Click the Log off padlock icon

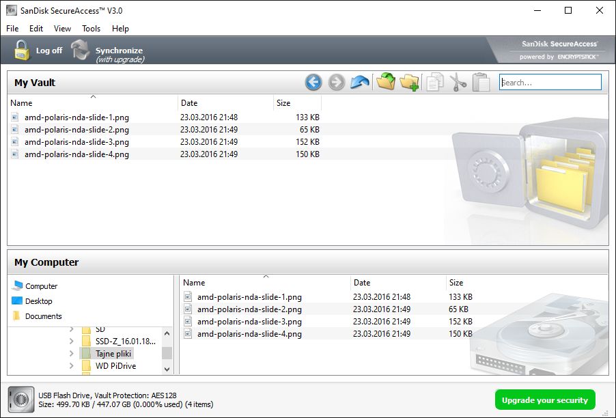click(22, 50)
